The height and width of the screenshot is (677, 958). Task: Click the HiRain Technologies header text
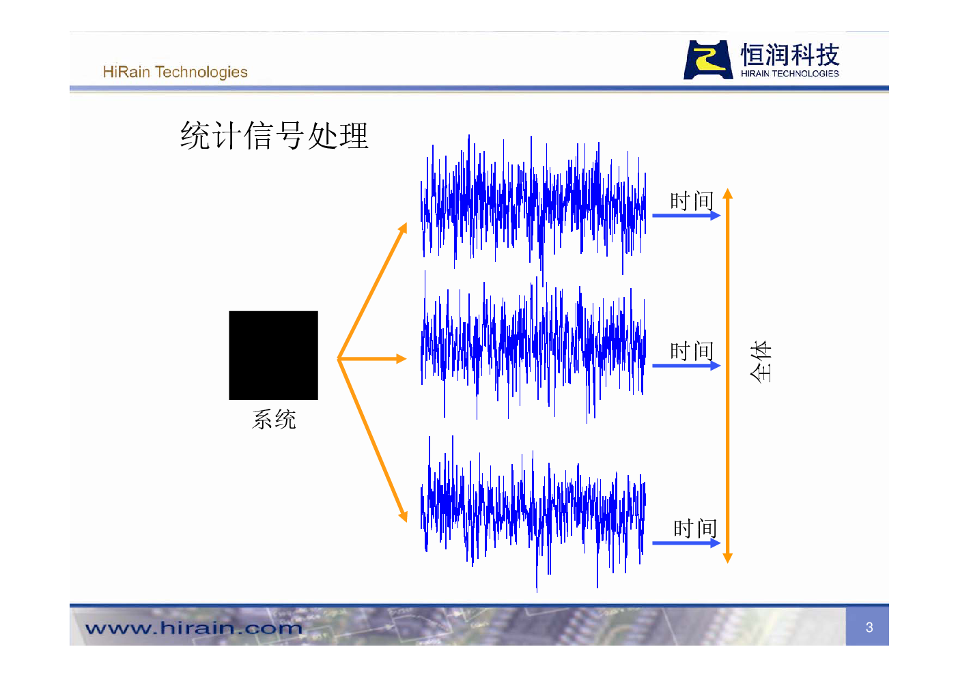pos(175,72)
